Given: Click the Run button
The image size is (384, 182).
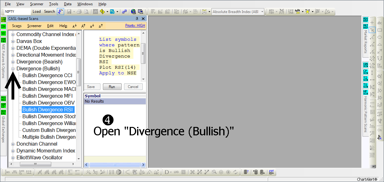Looking at the screenshot, I should (112, 87).
